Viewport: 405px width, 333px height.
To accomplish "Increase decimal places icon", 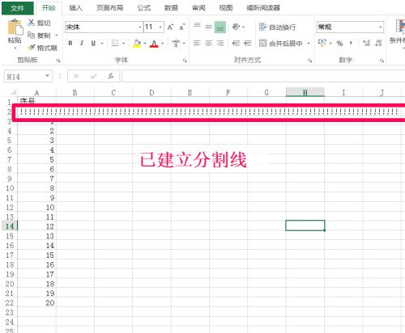I will [367, 43].
